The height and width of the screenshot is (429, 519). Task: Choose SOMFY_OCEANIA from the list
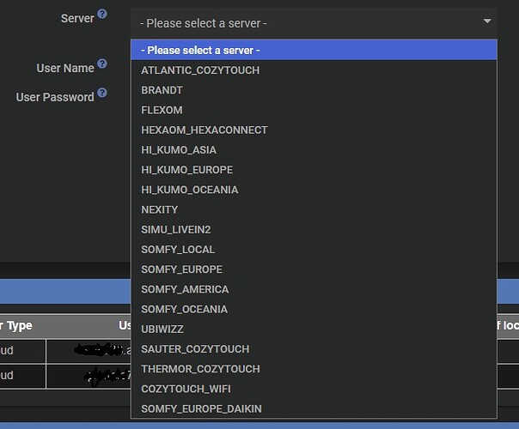tap(314, 309)
